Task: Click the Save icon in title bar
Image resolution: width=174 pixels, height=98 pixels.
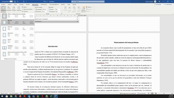Action: click(x=15, y=2)
